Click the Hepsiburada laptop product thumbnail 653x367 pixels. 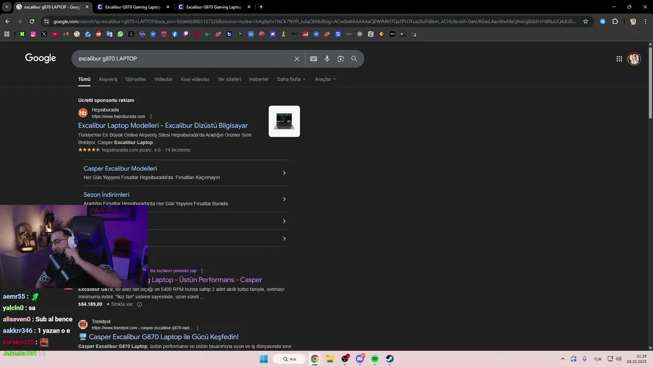point(284,121)
